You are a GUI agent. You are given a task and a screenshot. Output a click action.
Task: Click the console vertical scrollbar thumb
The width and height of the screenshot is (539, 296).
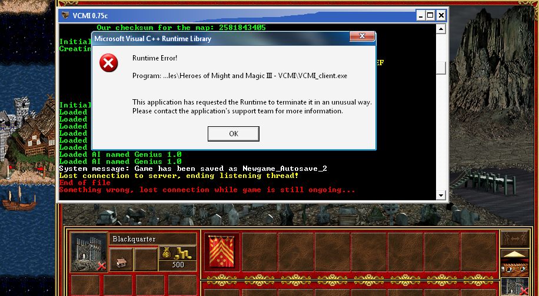pyautogui.click(x=441, y=67)
